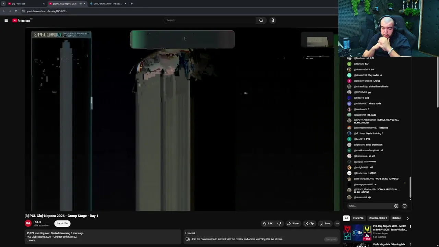Viewport: 439px width, 247px height.
Task: Click the live chat scrollbar
Action: click(410, 188)
